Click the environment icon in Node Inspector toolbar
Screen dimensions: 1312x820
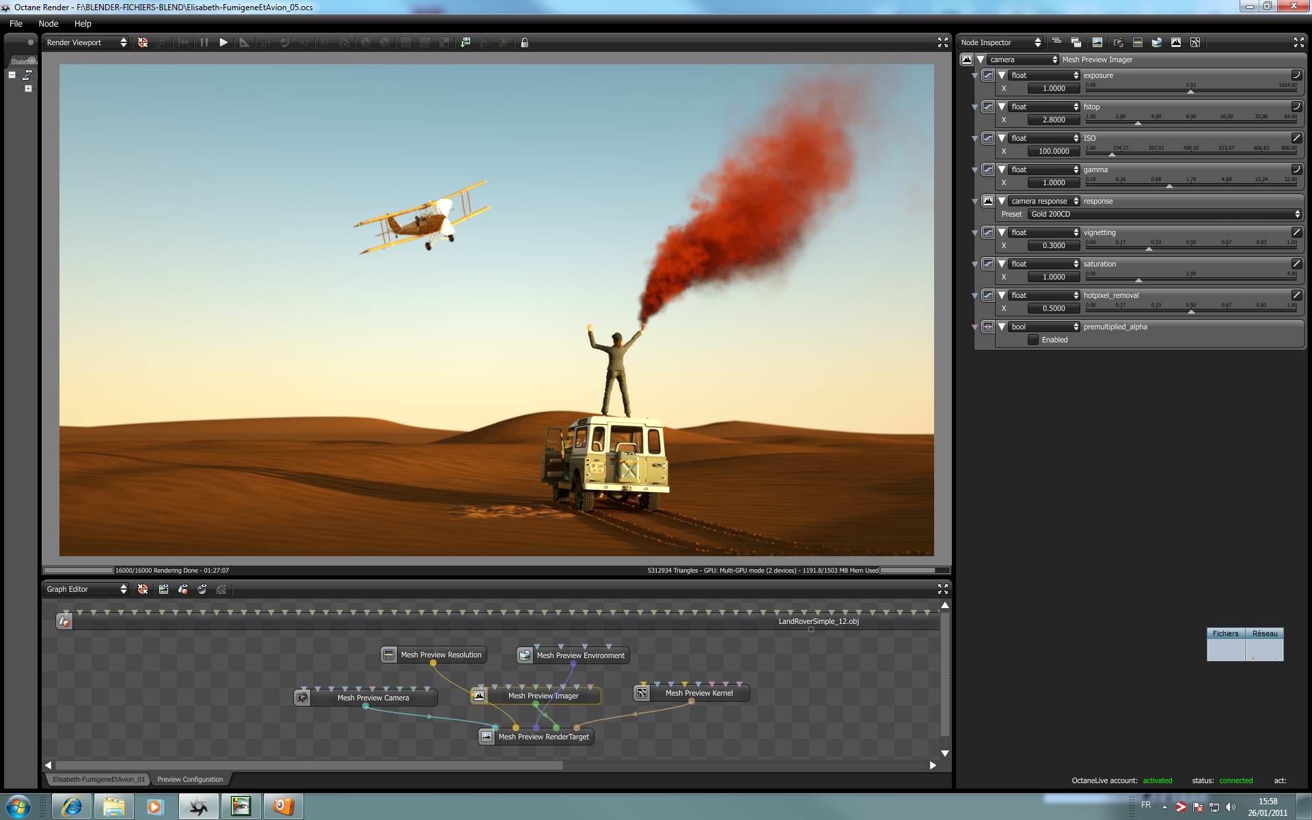(1156, 42)
